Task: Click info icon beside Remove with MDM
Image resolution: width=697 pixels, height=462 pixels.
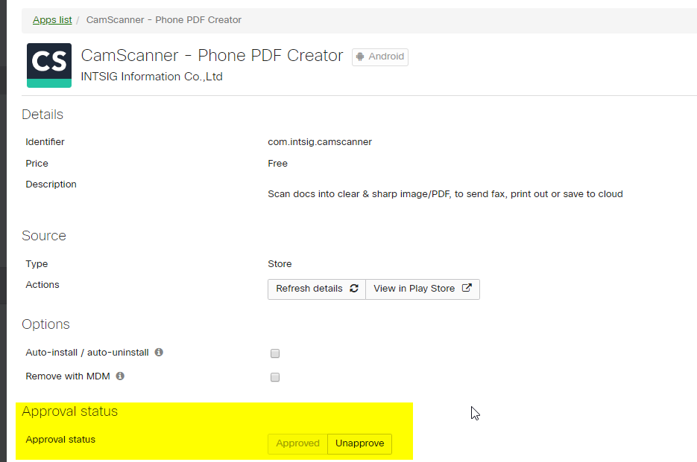Action: click(x=120, y=376)
